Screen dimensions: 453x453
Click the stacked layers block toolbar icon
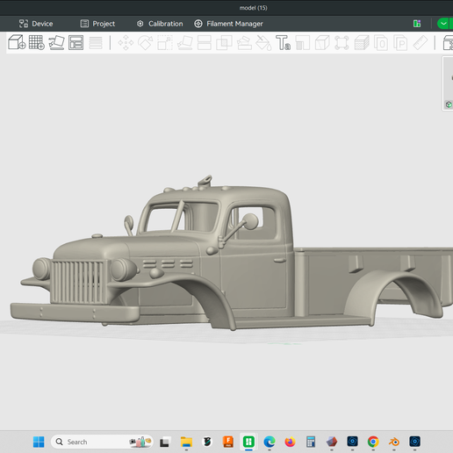tap(362, 43)
